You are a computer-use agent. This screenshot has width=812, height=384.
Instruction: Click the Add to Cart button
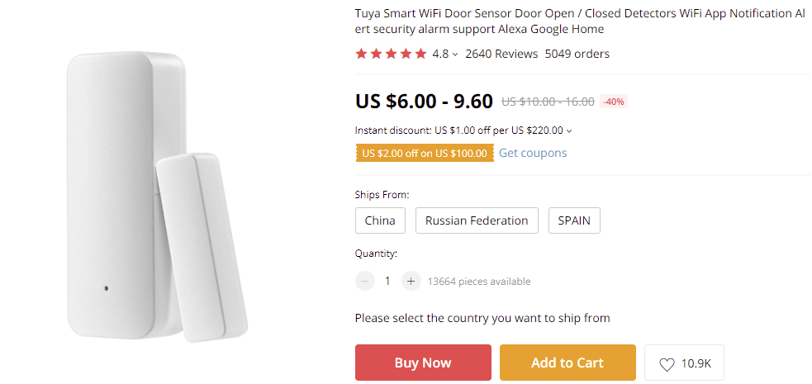tap(567, 363)
